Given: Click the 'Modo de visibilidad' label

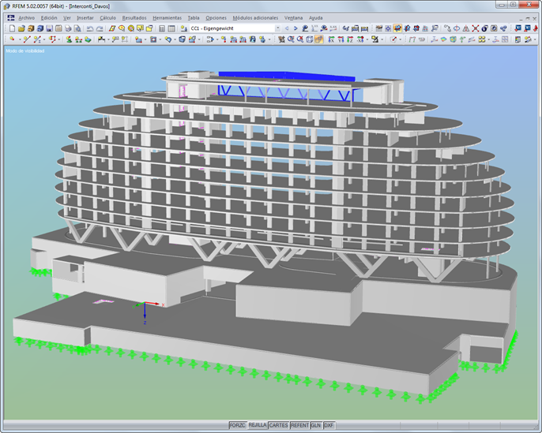Looking at the screenshot, I should coord(25,50).
